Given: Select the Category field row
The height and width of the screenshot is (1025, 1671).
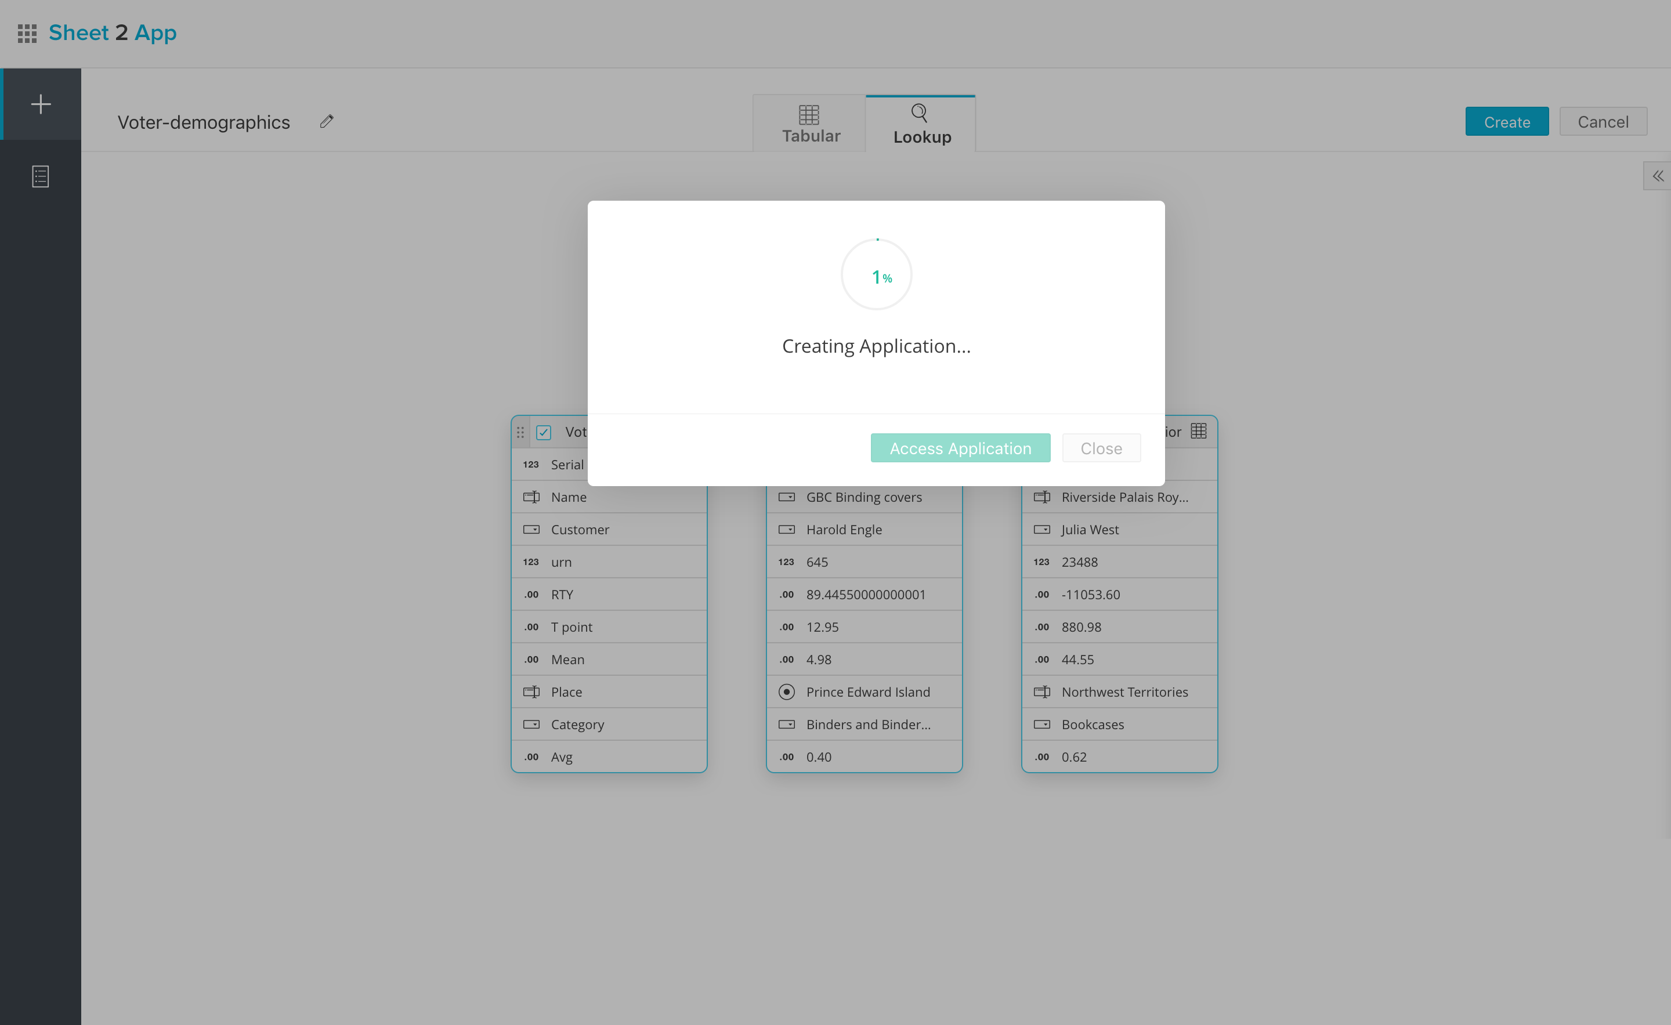Looking at the screenshot, I should pyautogui.click(x=609, y=725).
